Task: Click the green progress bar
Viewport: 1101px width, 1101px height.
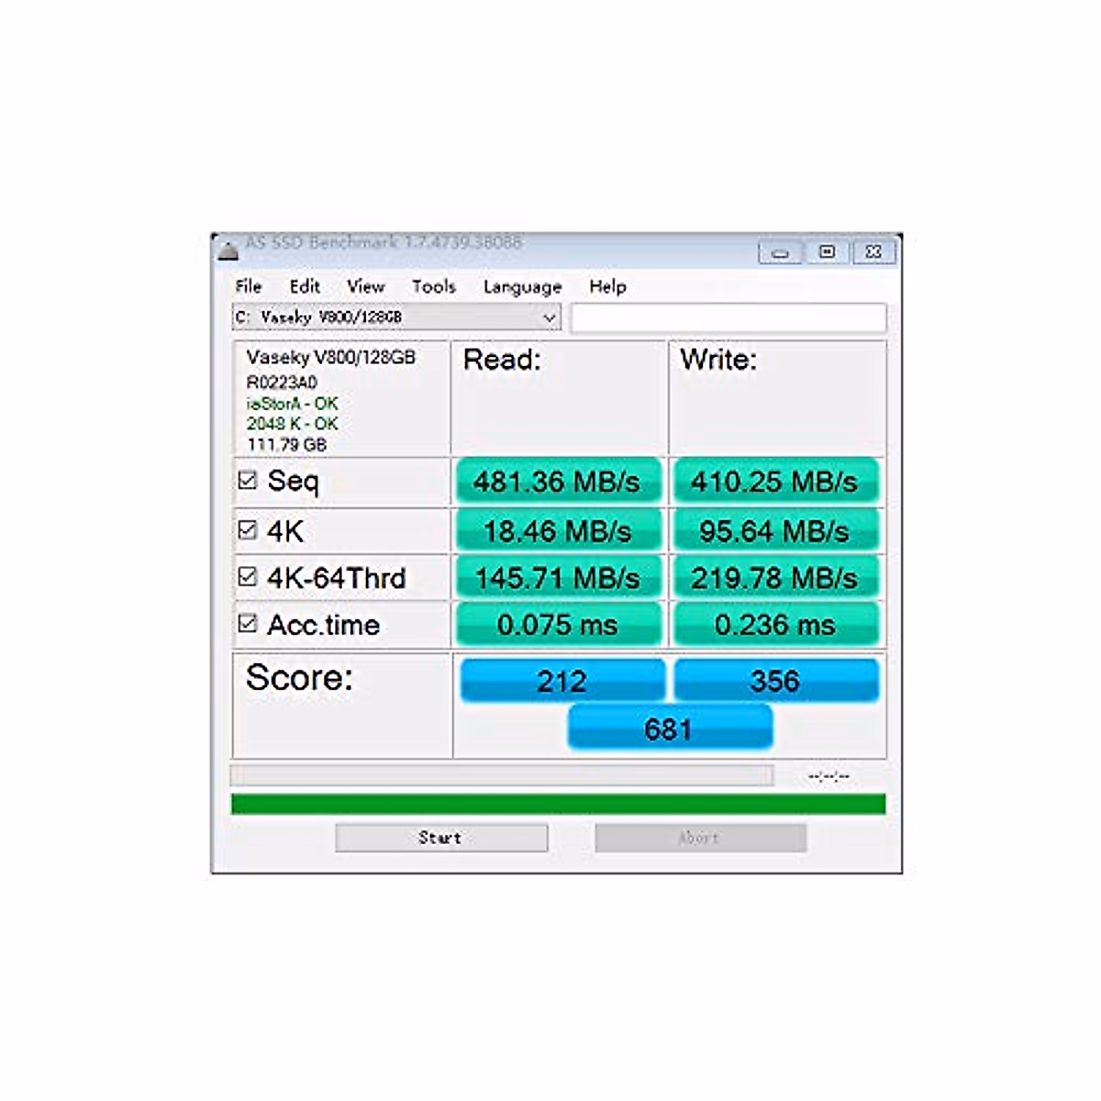Action: coord(558,805)
